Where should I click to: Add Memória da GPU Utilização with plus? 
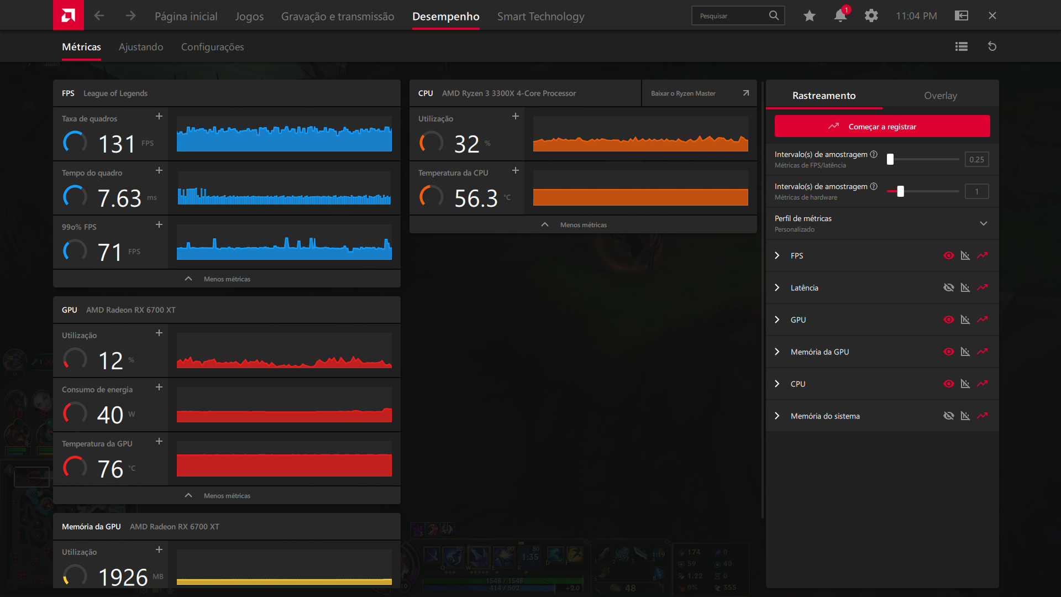coord(159,549)
